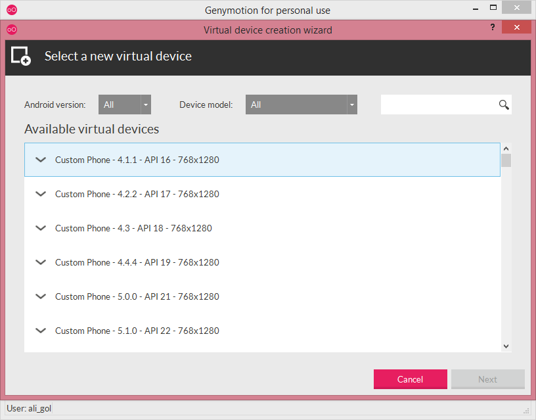This screenshot has width=536, height=420.
Task: Open the Device model dropdown
Action: pyautogui.click(x=301, y=105)
